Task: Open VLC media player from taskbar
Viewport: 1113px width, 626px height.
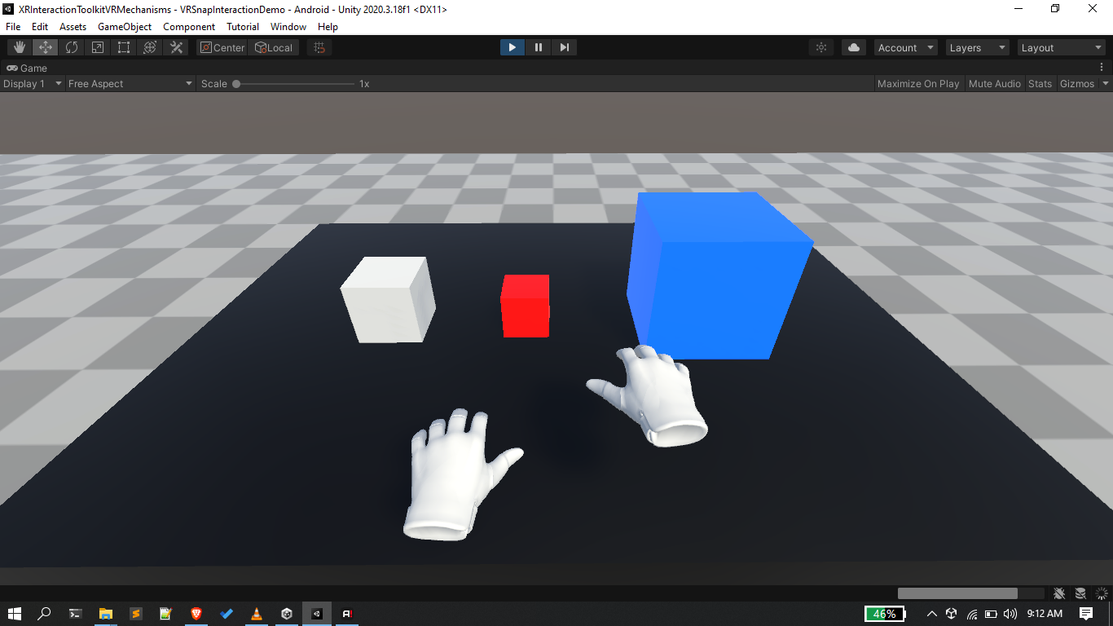Action: pos(257,614)
